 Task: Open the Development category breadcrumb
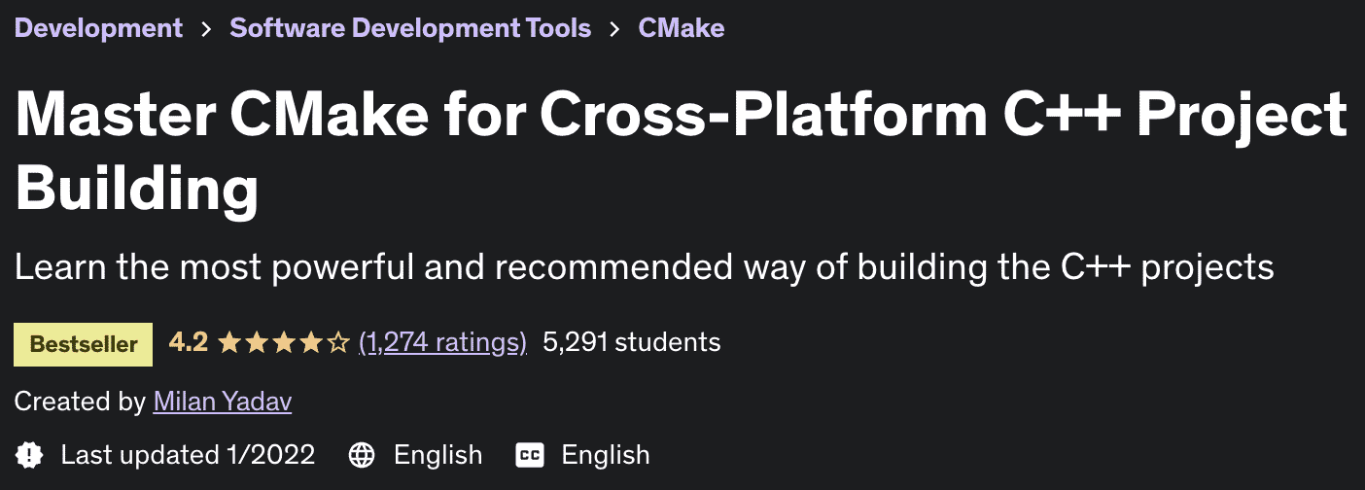tap(99, 28)
